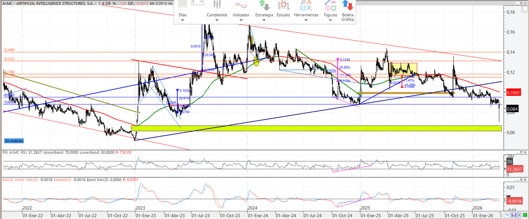
Task: Click the 20.83% measurement label
Action: point(345,67)
